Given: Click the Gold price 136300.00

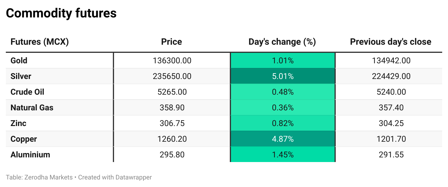Looking at the screenshot, I should tap(172, 61).
